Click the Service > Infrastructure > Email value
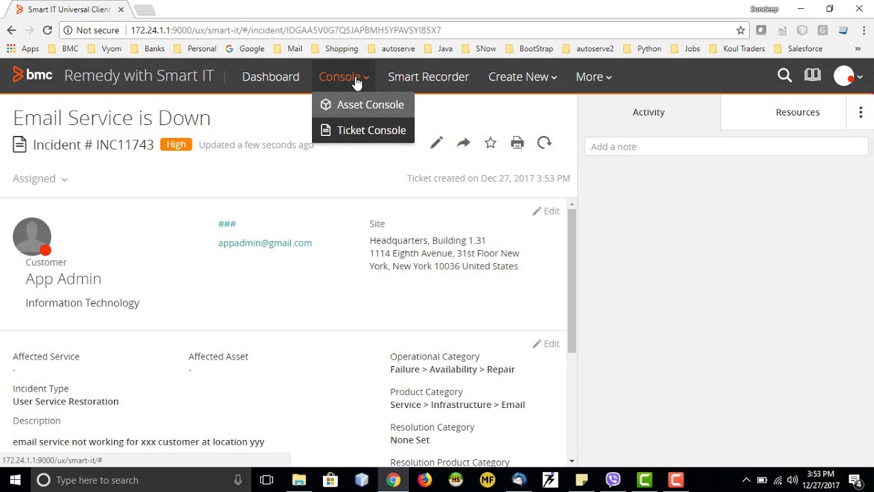This screenshot has width=874, height=492. [457, 405]
